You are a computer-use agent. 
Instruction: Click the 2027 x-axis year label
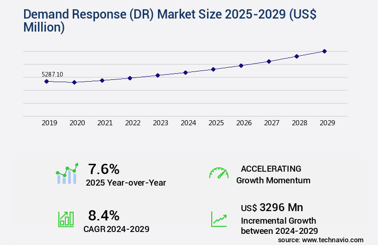pyautogui.click(x=271, y=123)
